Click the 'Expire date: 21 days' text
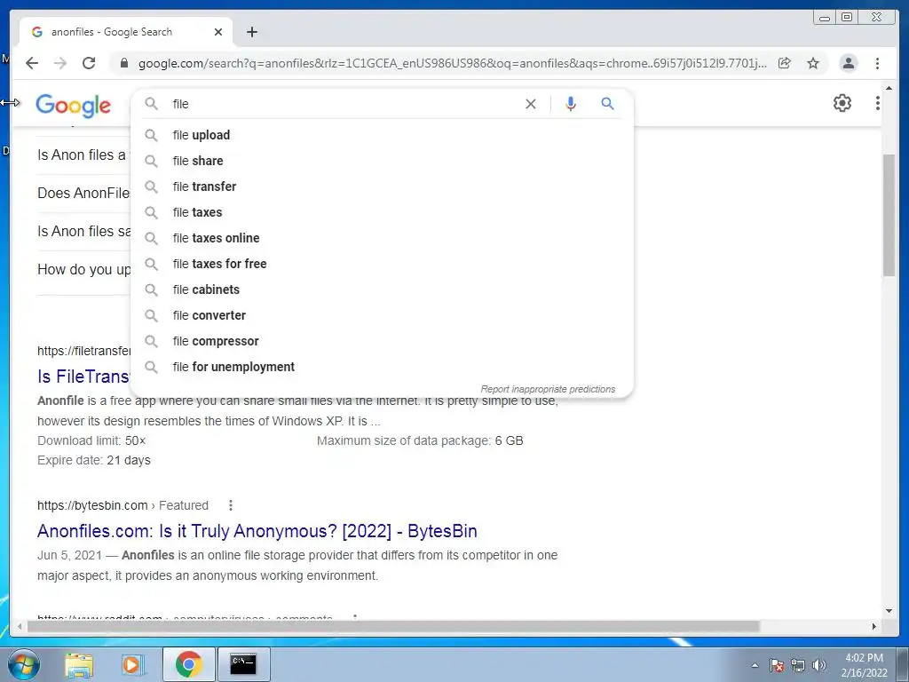909x682 pixels. pos(94,461)
